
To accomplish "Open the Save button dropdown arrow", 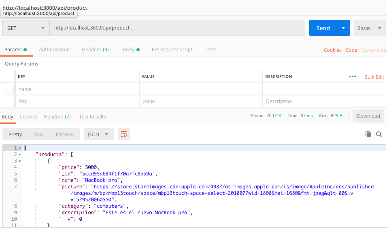I will 380,28.
